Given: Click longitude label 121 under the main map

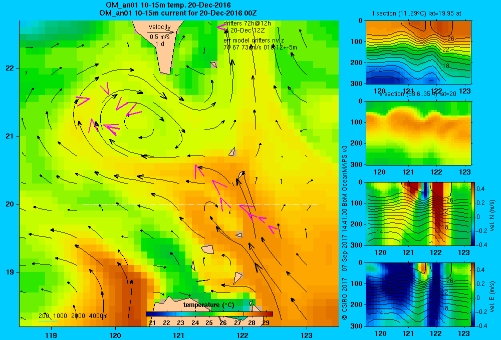Looking at the screenshot, I should coord(179,335).
